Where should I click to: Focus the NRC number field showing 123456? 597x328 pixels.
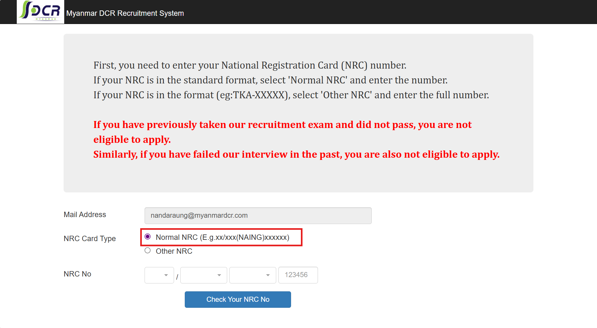pyautogui.click(x=298, y=275)
